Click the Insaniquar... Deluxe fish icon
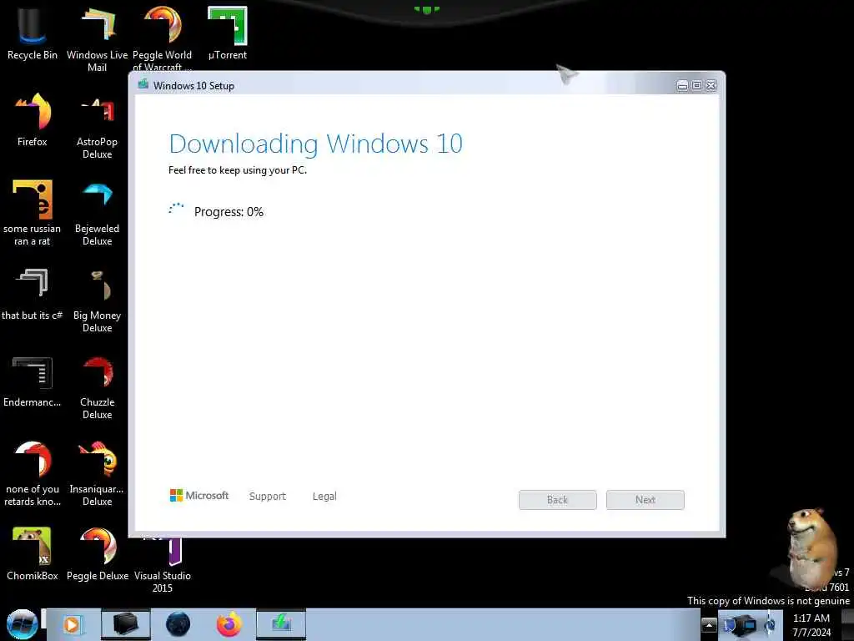The width and height of the screenshot is (854, 641). point(97,473)
